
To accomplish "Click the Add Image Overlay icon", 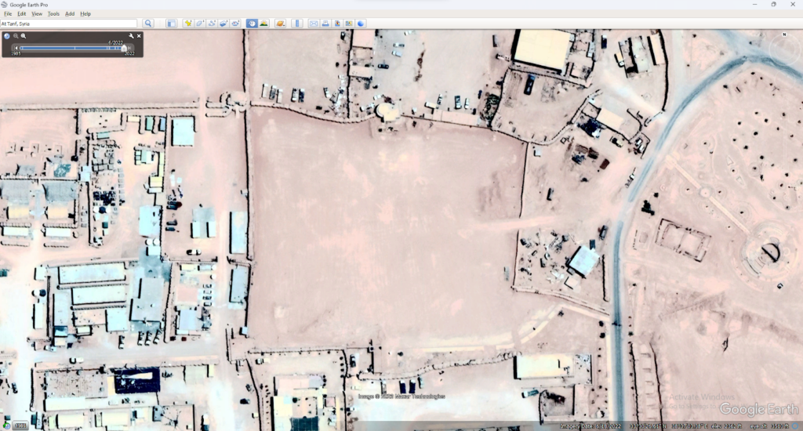I will click(223, 24).
